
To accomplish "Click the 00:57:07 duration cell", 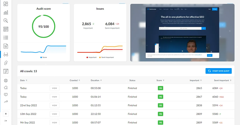I will coord(96,123).
